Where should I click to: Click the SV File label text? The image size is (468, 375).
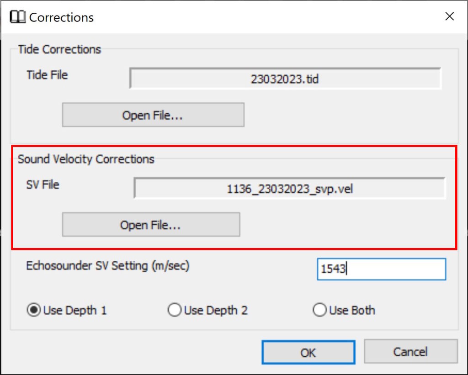[43, 185]
